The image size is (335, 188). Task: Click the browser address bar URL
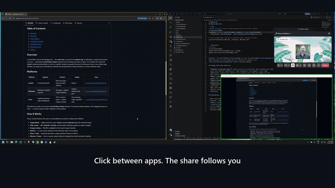pyautogui.click(x=27, y=18)
